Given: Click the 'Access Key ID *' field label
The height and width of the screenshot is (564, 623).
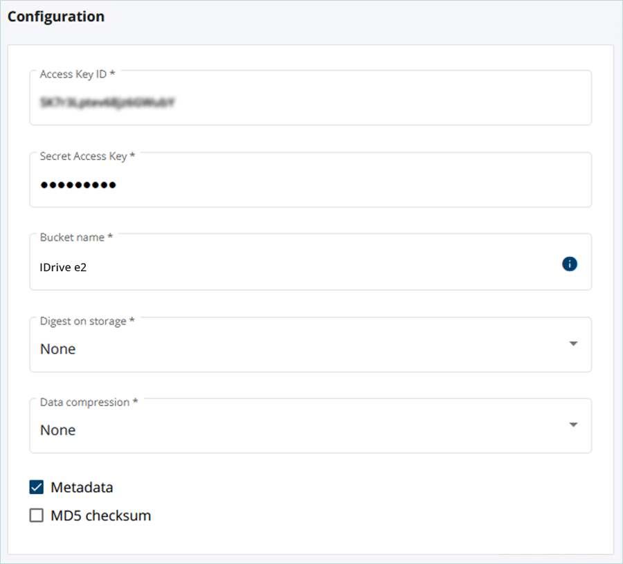Looking at the screenshot, I should tap(77, 74).
